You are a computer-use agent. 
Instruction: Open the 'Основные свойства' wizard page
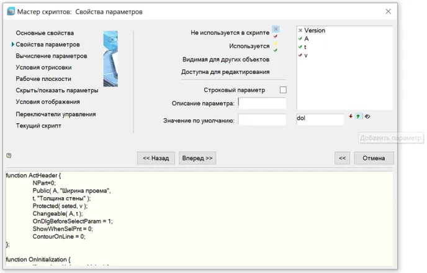[45, 33]
